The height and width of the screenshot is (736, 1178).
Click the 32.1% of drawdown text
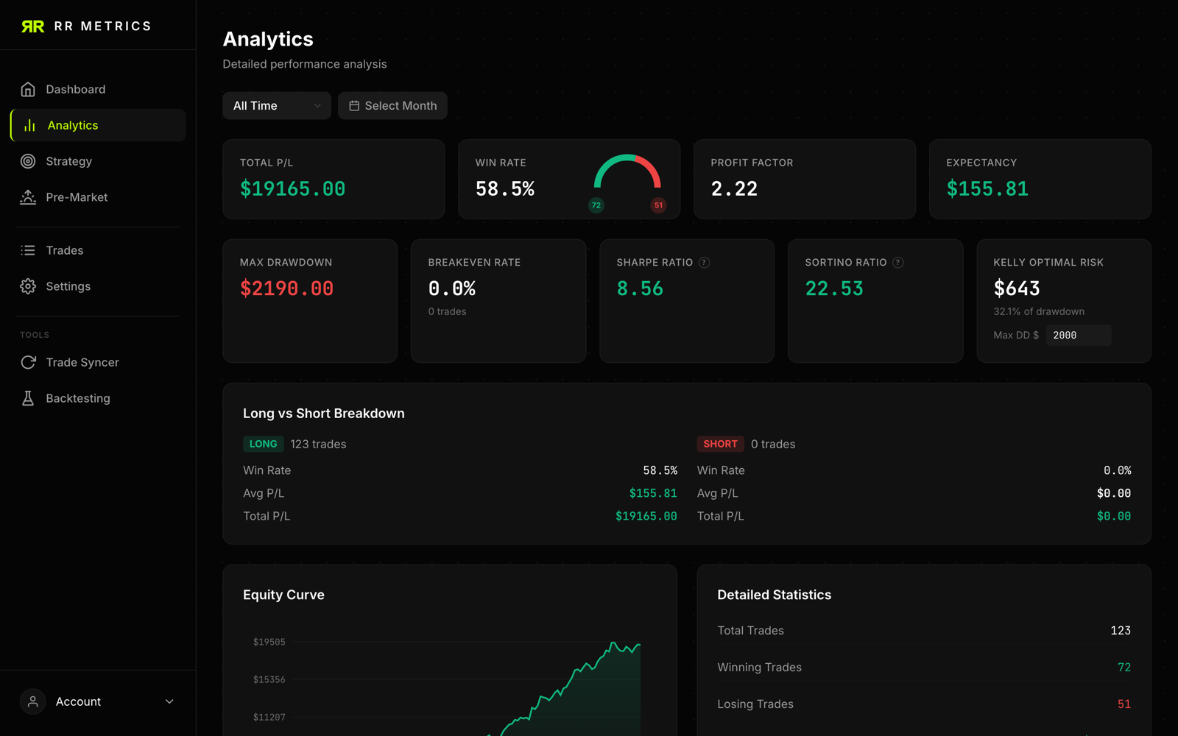[1039, 311]
